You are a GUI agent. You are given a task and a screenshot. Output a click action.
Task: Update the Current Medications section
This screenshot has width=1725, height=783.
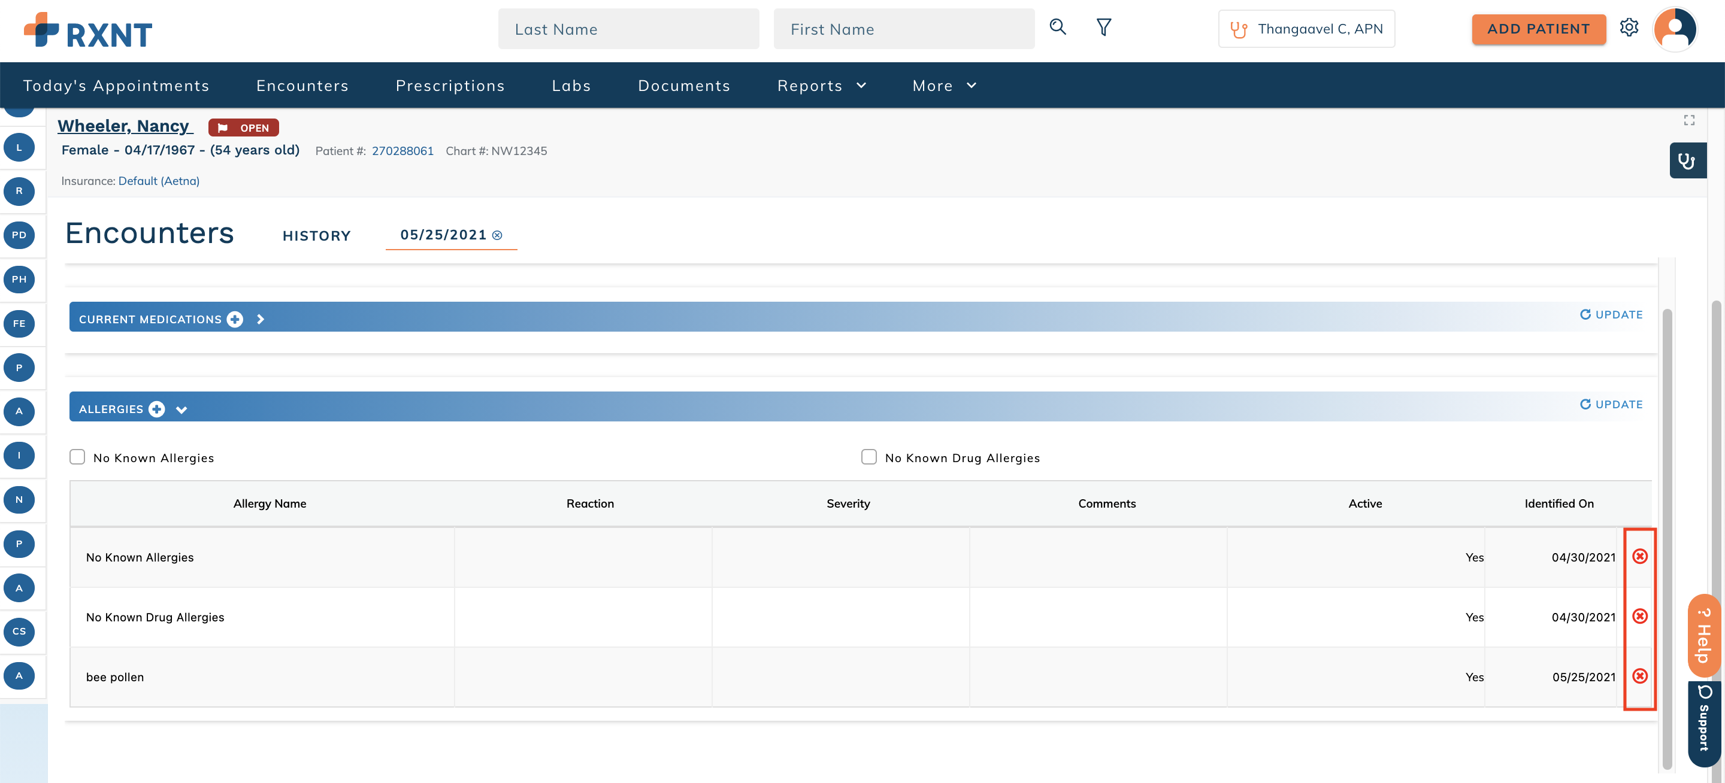click(1611, 314)
